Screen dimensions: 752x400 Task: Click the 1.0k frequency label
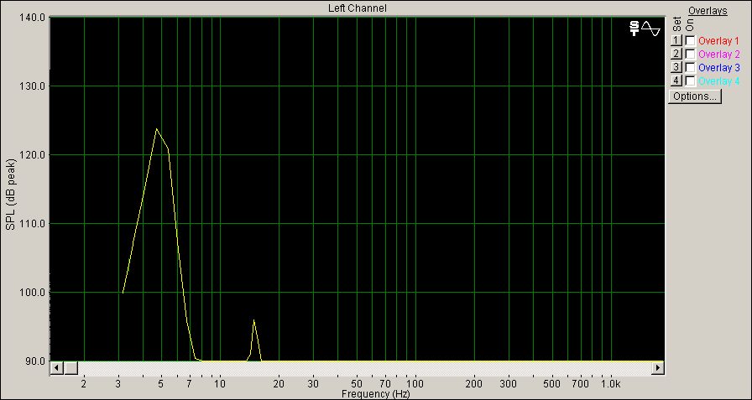[x=611, y=384]
